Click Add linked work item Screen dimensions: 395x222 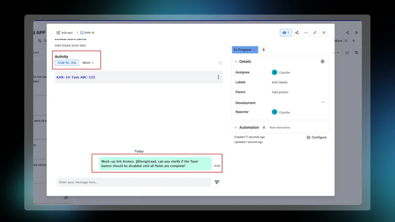(x=70, y=46)
